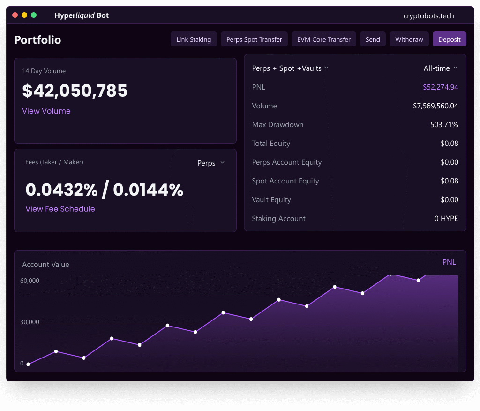The height and width of the screenshot is (411, 480).
Task: Click the Total Equity label
Action: 271,144
